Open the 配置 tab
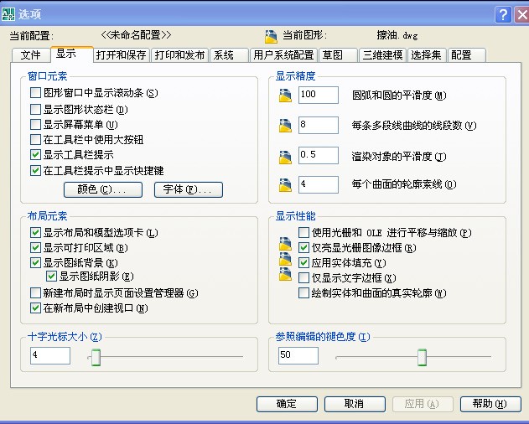Viewport: 529px width, 424px height. point(467,55)
